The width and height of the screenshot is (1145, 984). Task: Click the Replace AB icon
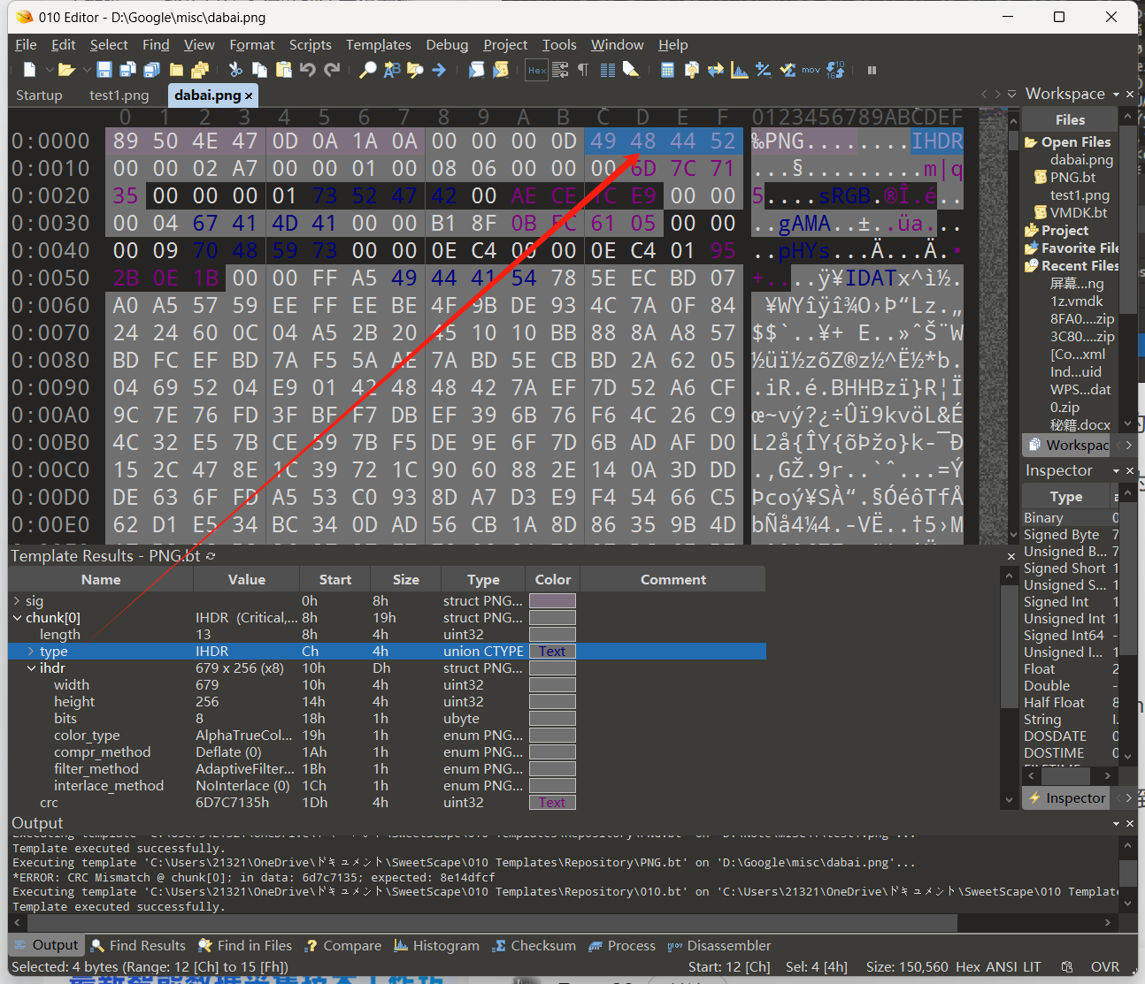(x=392, y=70)
